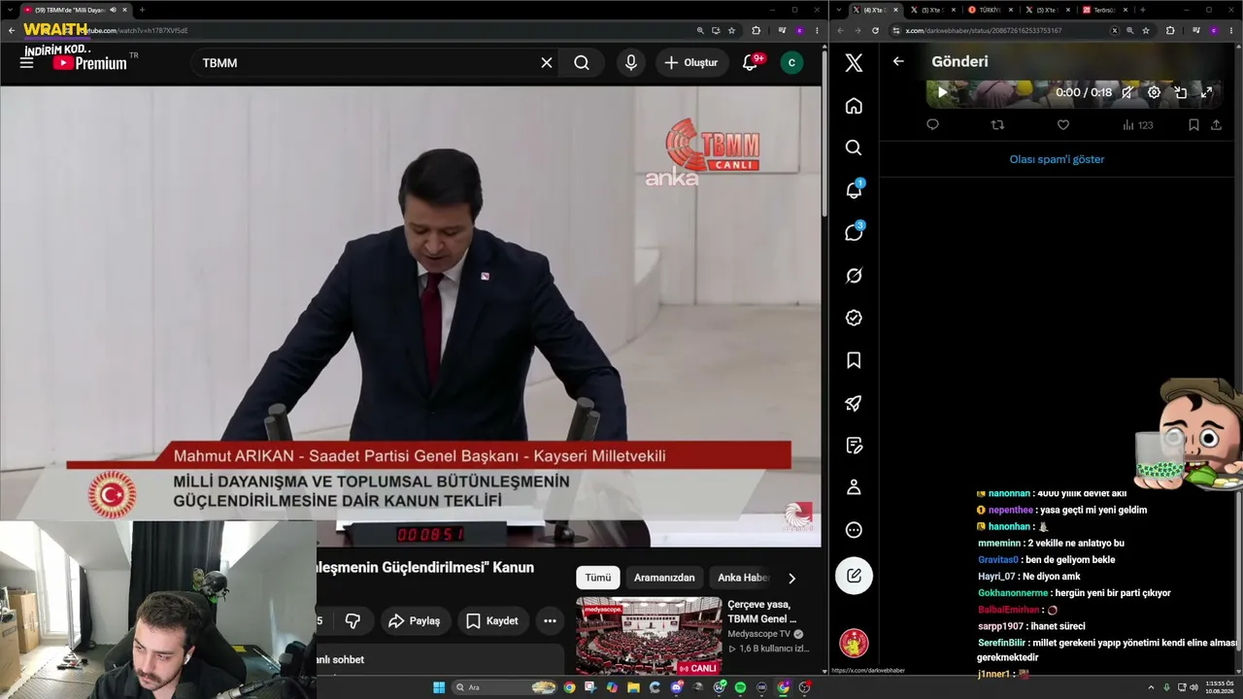Switch to the Terörsüz browser tab
This screenshot has height=699, width=1243.
pos(1104,10)
